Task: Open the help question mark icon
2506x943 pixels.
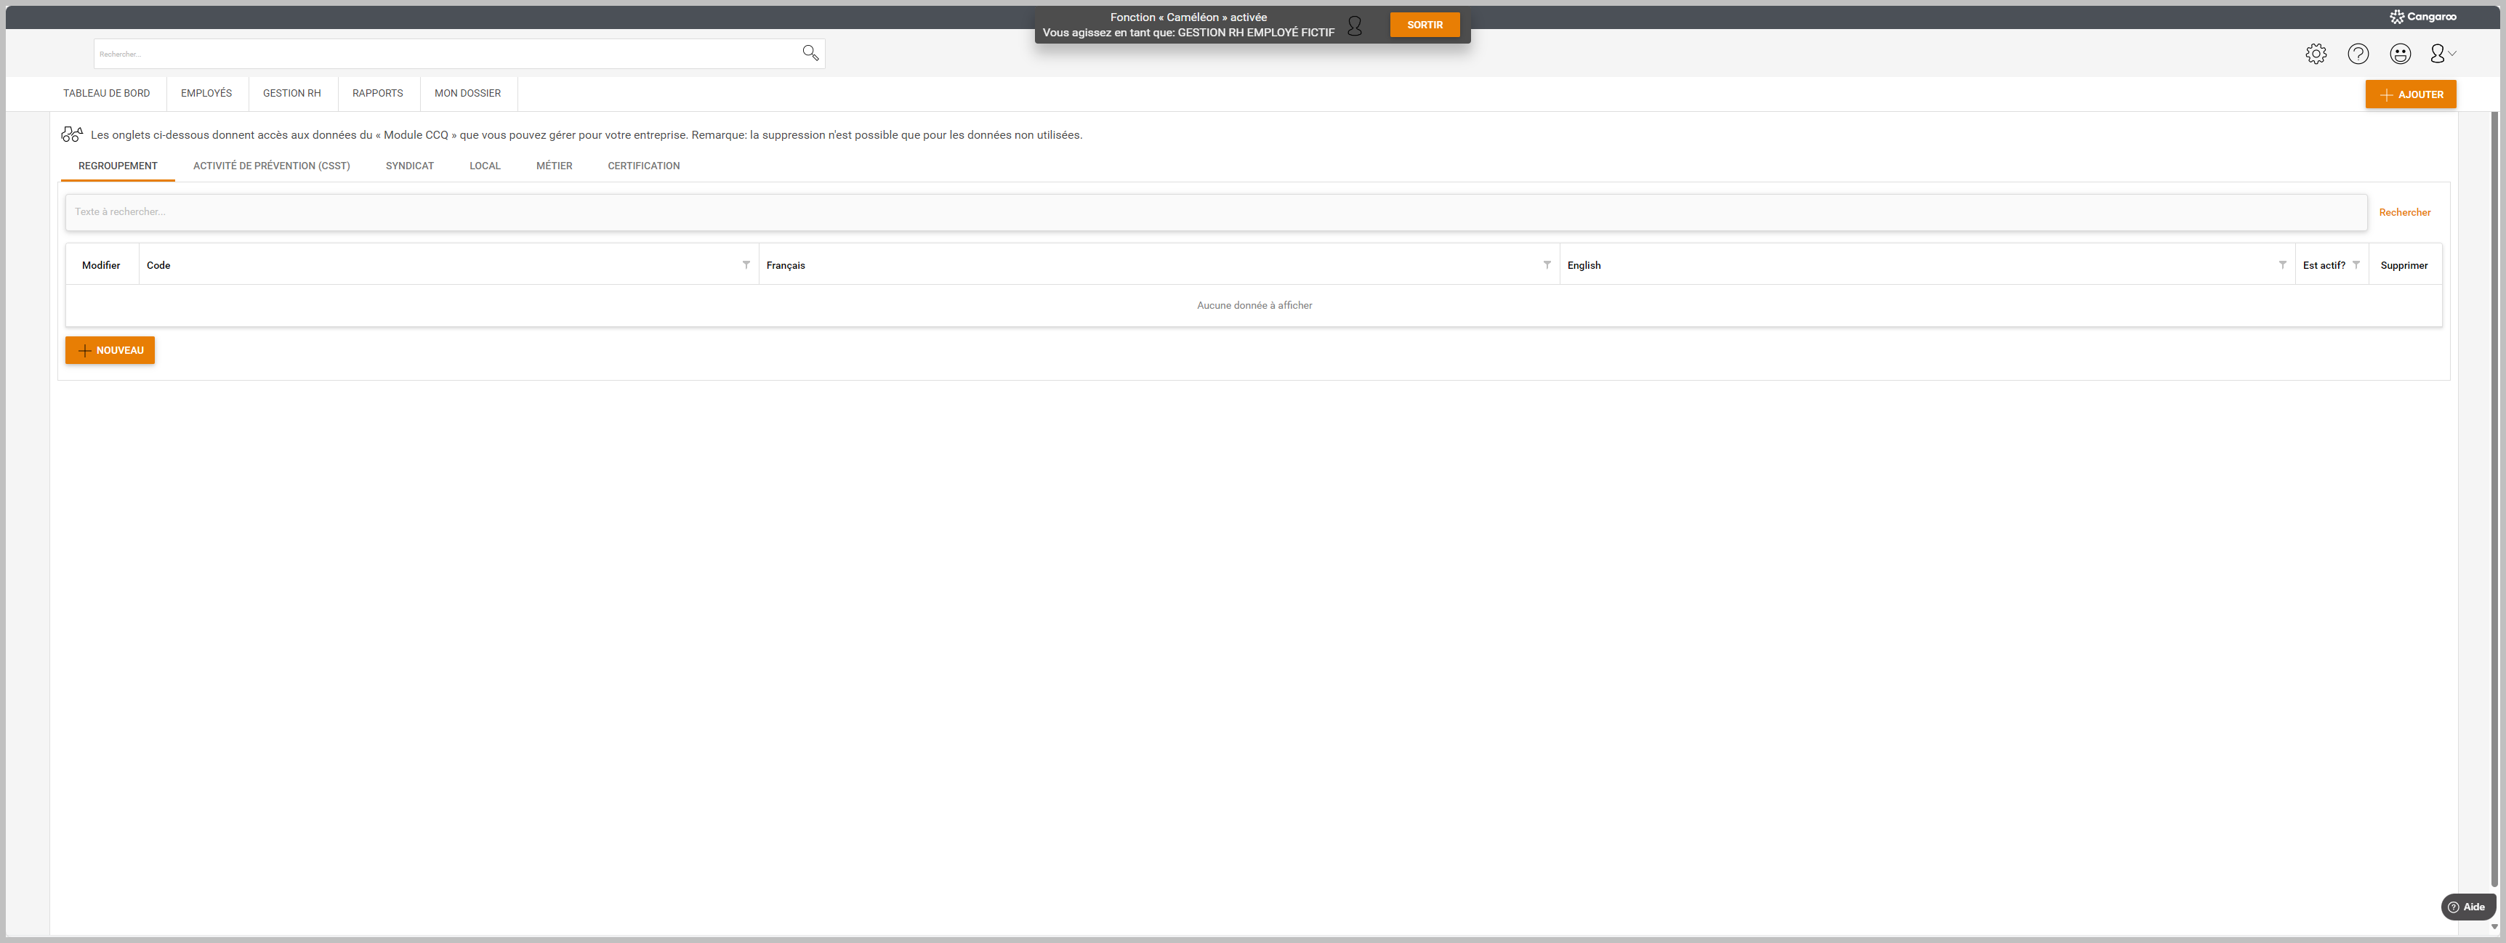Action: coord(2357,54)
